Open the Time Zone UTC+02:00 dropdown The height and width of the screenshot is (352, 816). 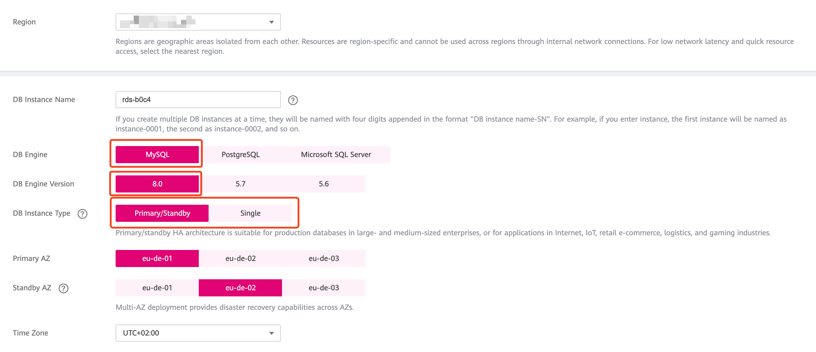[198, 333]
